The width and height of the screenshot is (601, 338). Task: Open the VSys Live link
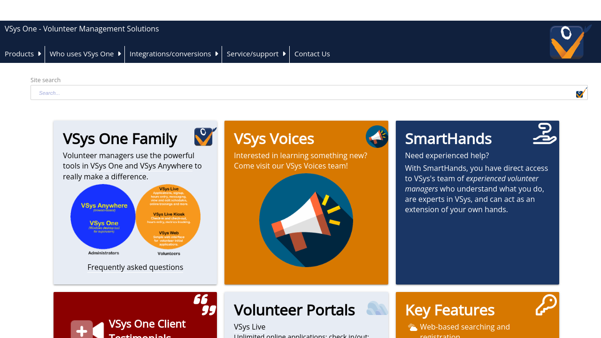point(249,327)
